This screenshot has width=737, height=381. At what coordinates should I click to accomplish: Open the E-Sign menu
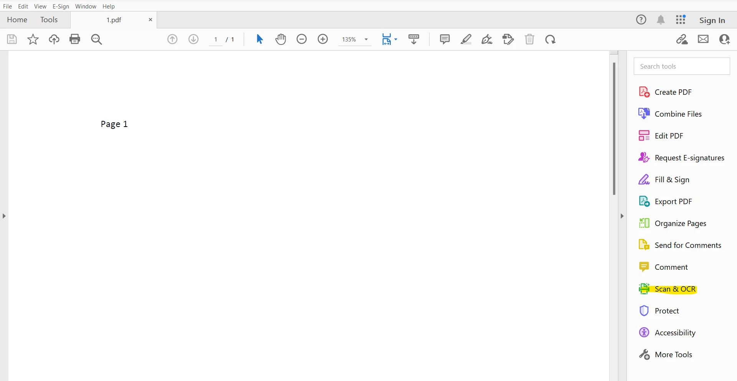point(61,7)
